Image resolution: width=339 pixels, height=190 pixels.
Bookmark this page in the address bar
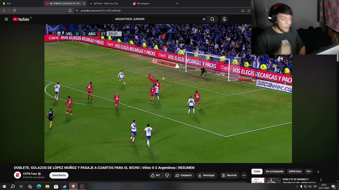[x=70, y=11]
